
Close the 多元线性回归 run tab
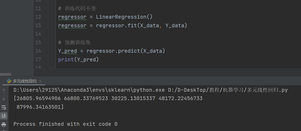(x=40, y=81)
